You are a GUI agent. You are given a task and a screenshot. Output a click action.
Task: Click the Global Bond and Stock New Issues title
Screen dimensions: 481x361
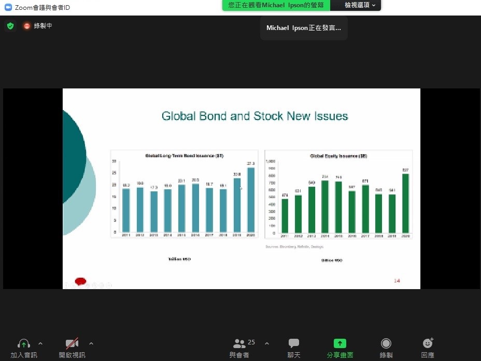(254, 116)
